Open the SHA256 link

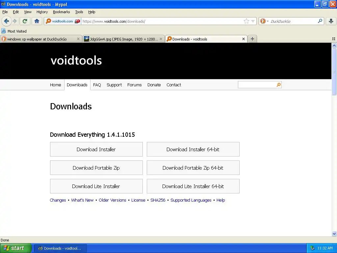click(x=158, y=200)
